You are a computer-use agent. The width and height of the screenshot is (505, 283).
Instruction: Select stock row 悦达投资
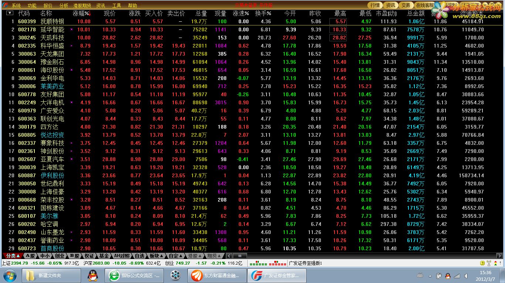click(x=253, y=135)
